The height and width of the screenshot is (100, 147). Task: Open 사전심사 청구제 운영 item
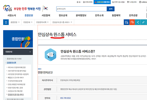tap(15, 91)
